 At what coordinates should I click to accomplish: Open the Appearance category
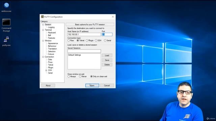(53, 43)
